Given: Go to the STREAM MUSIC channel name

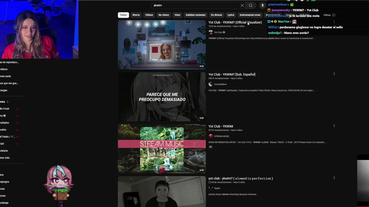Looking at the screenshot, I should pyautogui.click(x=222, y=136).
